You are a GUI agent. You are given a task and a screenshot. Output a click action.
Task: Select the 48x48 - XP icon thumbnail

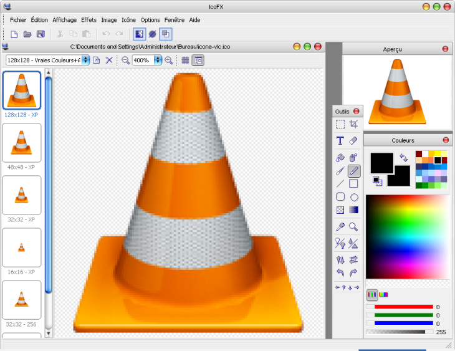coord(22,143)
